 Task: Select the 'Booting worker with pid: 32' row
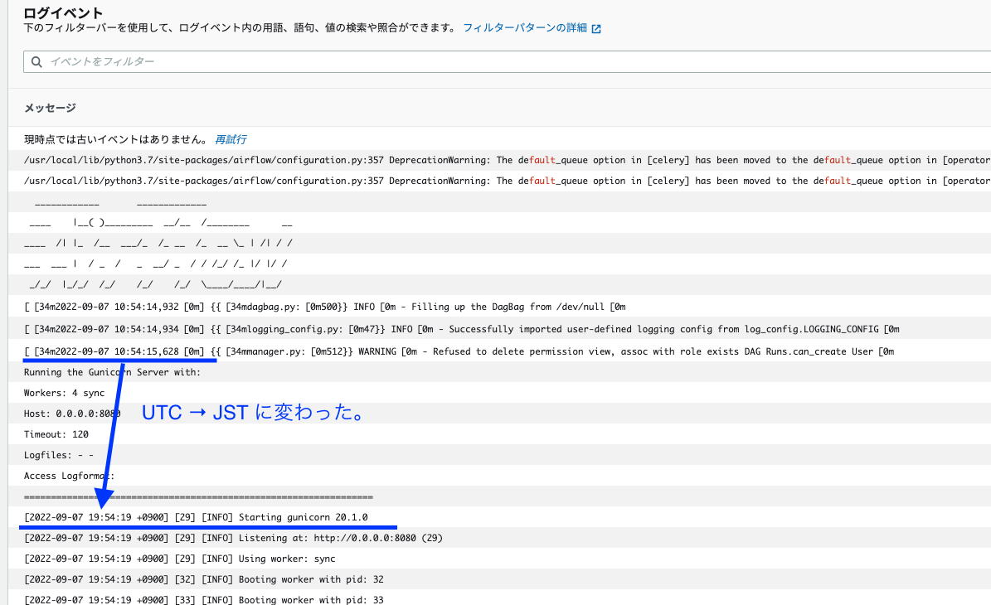tap(499, 579)
